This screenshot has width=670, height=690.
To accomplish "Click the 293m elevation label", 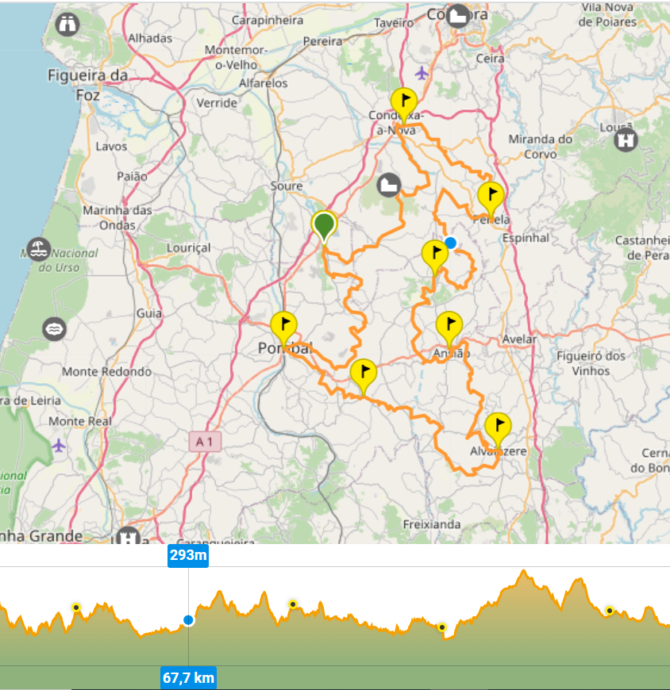I will click(188, 555).
